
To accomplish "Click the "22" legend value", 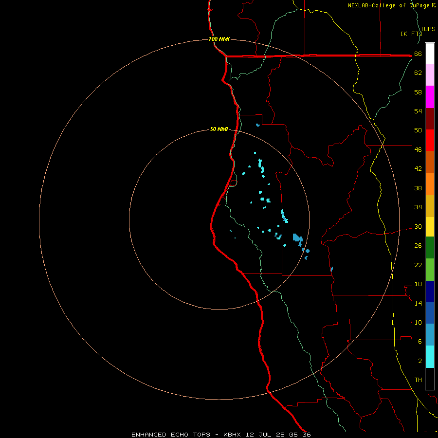I will [418, 265].
